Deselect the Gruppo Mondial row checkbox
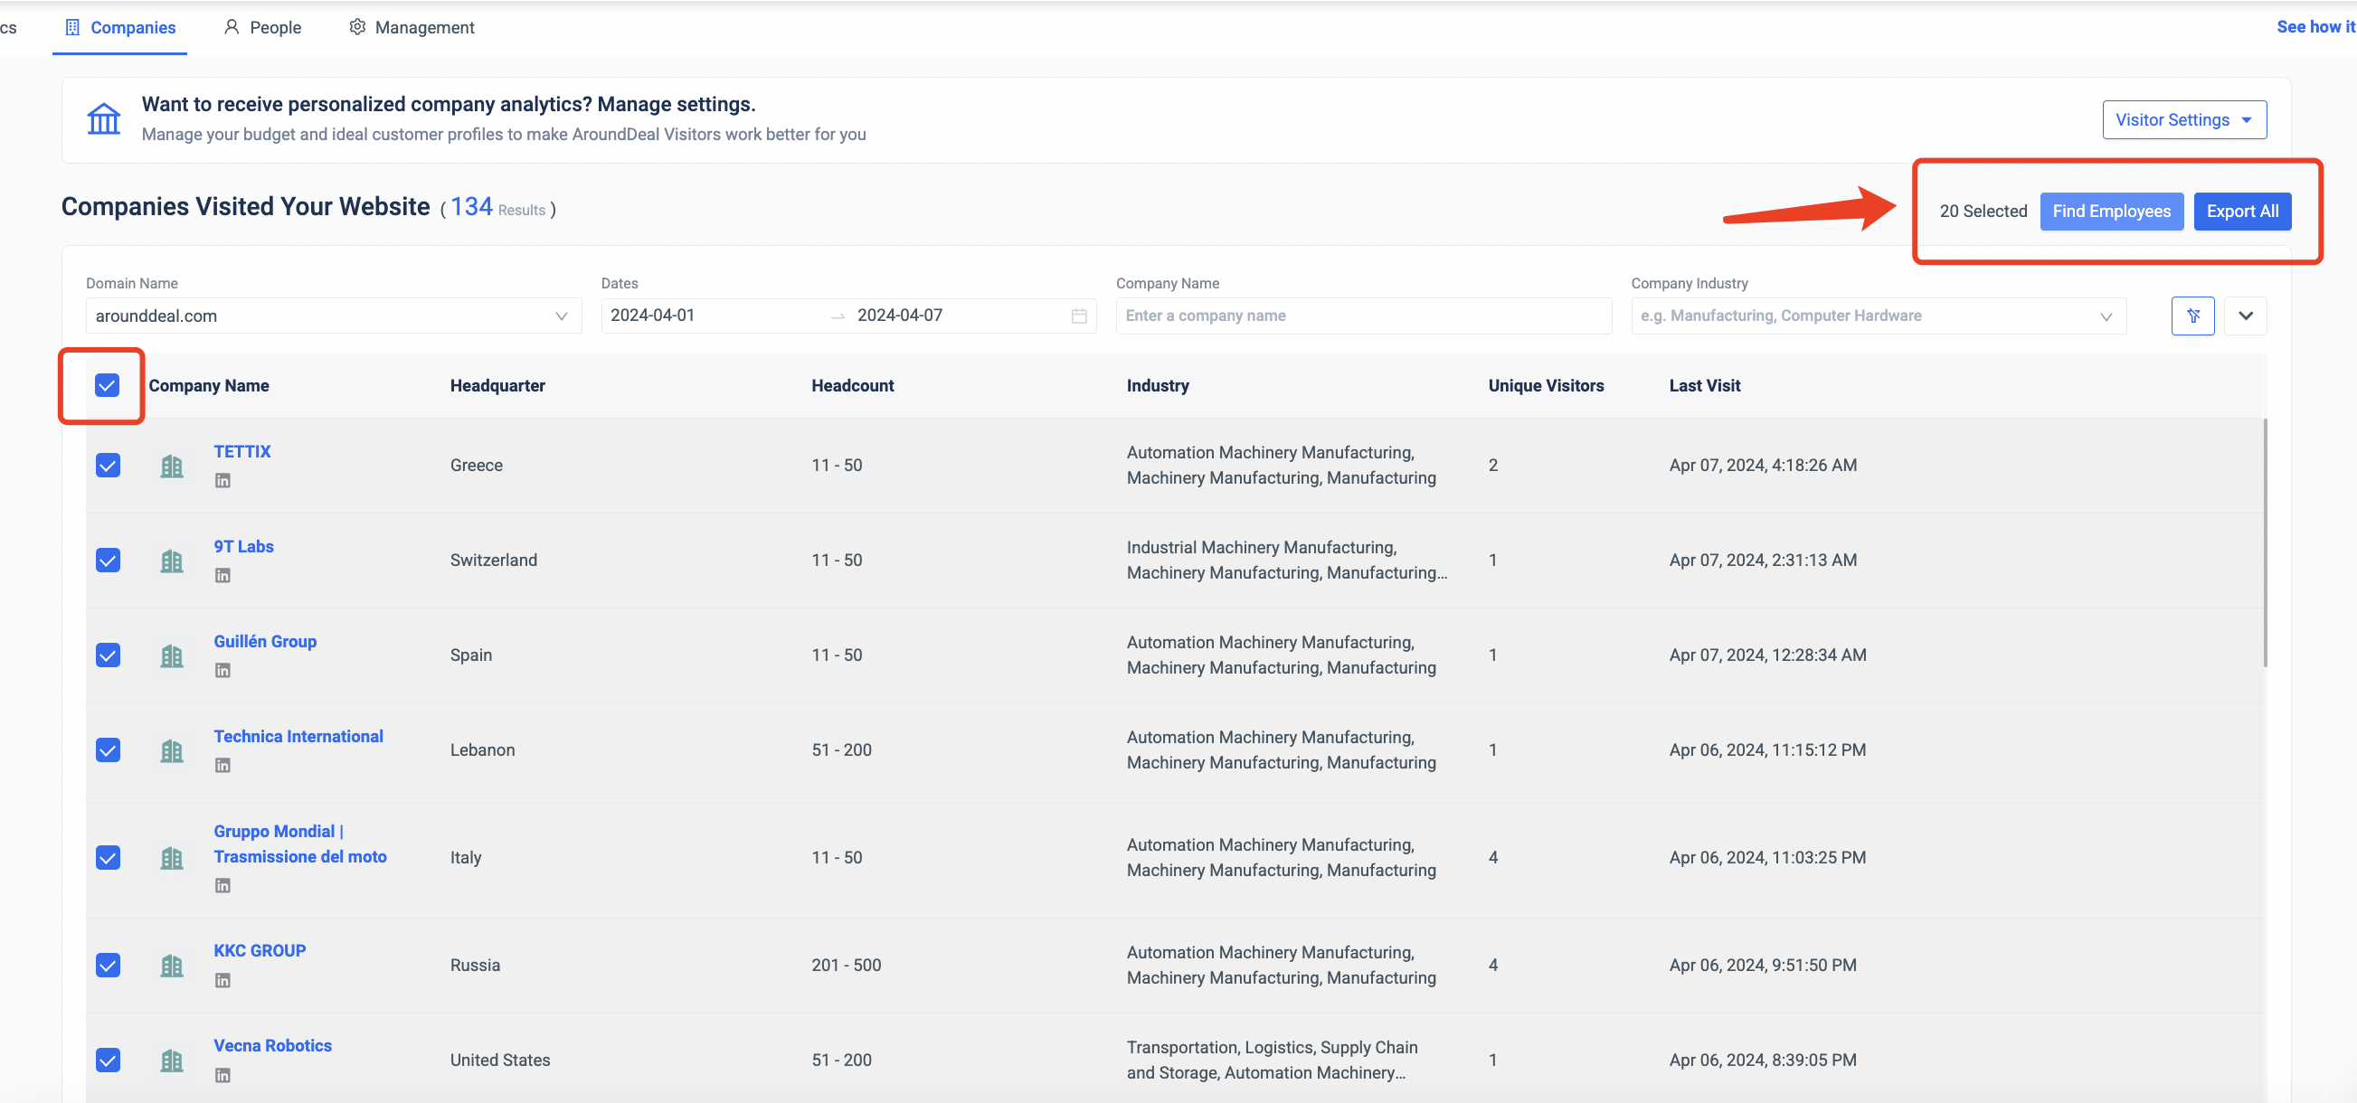 click(x=108, y=858)
